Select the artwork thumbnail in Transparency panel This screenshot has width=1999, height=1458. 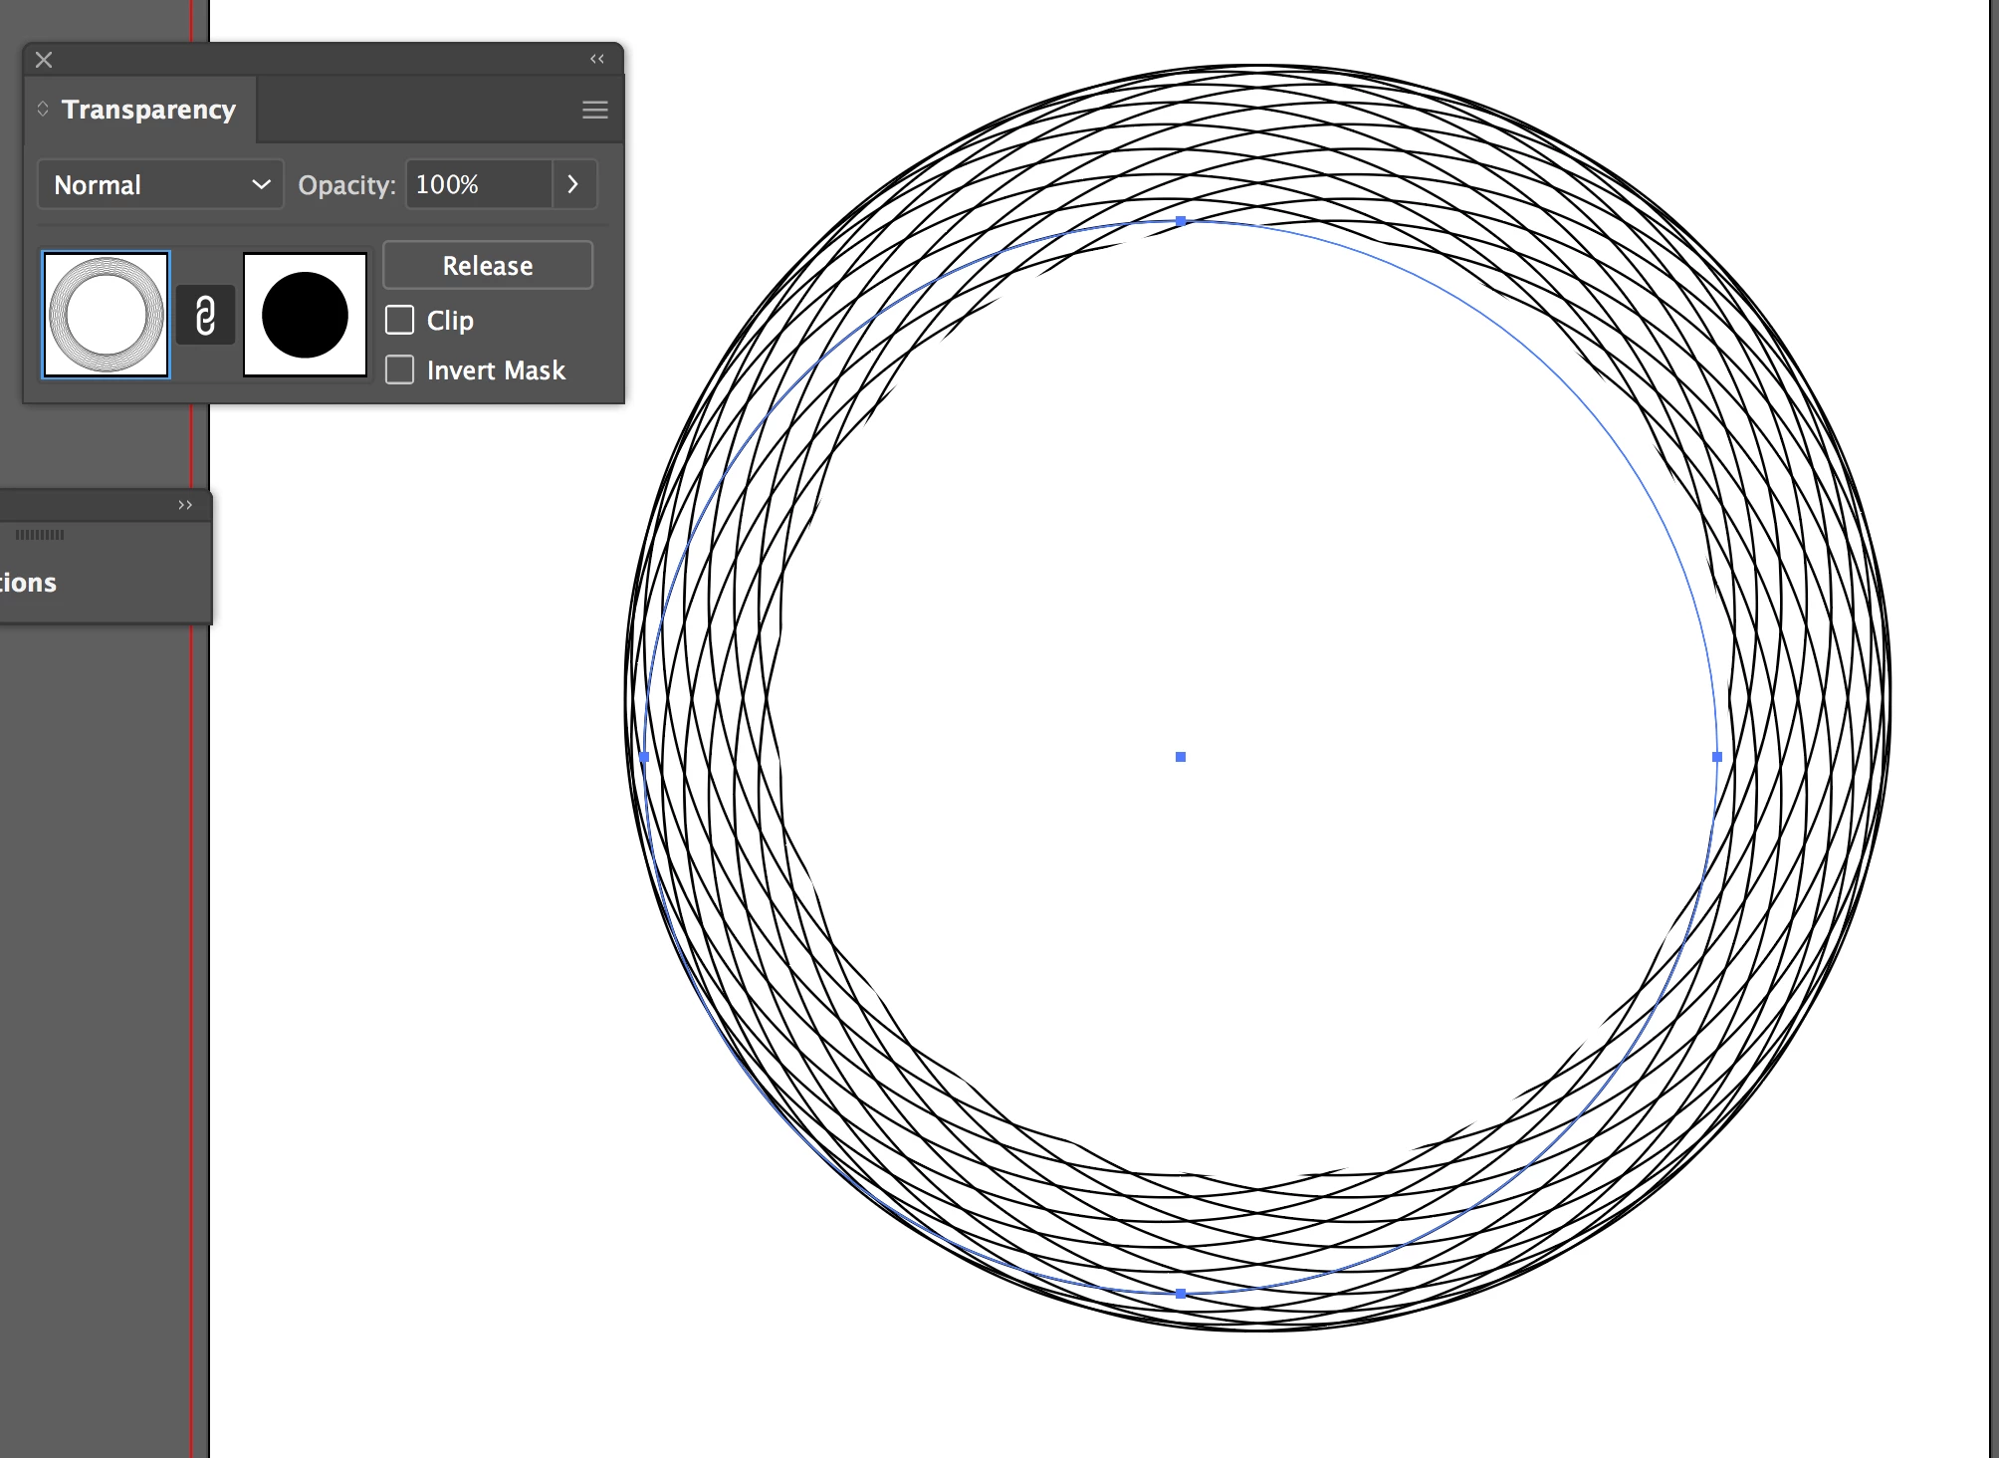[x=107, y=315]
